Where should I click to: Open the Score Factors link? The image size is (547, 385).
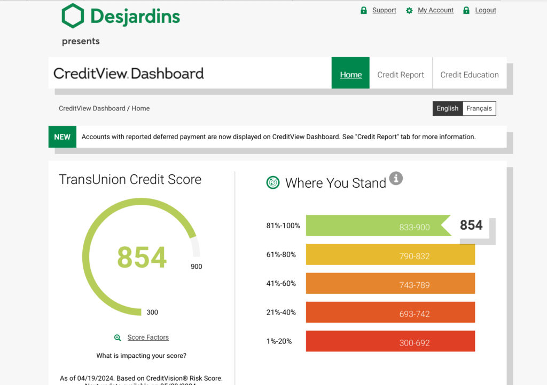[x=148, y=338]
